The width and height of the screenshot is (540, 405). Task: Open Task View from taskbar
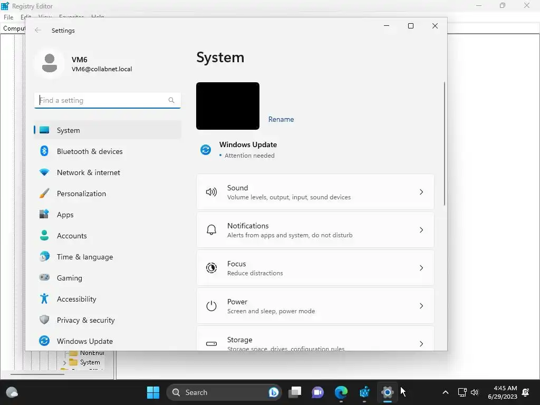pyautogui.click(x=295, y=392)
